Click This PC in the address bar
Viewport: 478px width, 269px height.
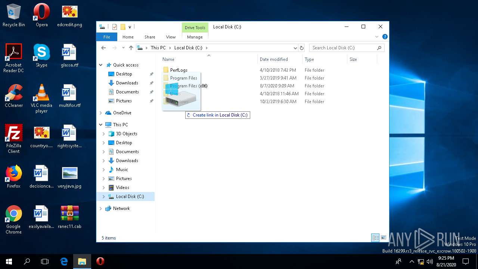(158, 48)
